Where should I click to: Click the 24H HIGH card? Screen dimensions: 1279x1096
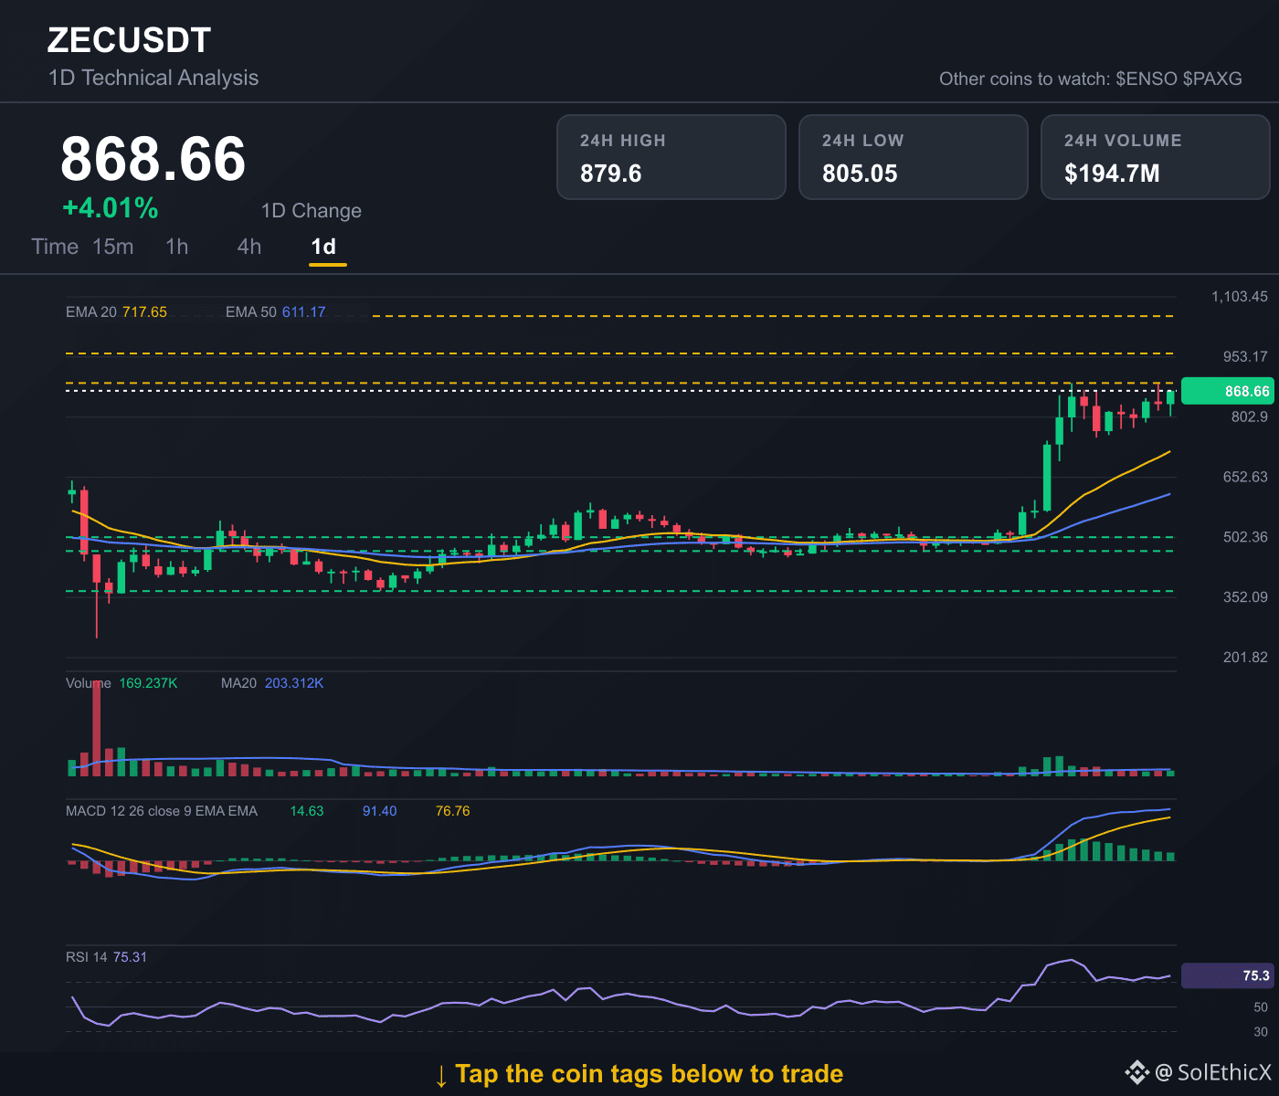pyautogui.click(x=671, y=157)
